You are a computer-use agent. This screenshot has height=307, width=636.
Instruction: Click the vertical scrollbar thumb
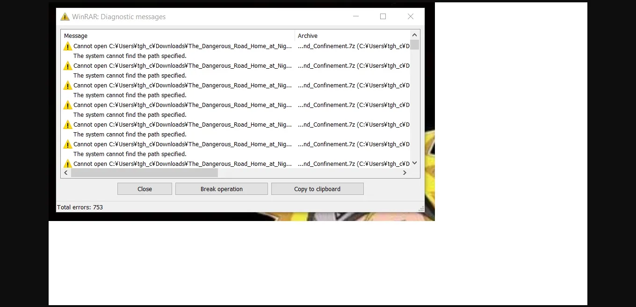[414, 45]
